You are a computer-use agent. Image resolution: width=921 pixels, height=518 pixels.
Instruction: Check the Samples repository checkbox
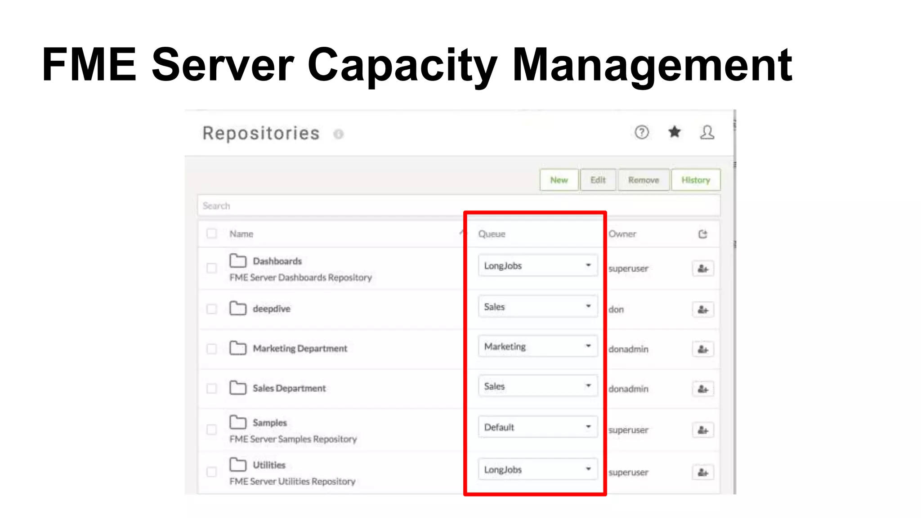pyautogui.click(x=211, y=429)
